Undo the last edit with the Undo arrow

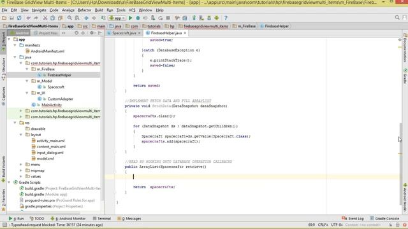[28, 18]
